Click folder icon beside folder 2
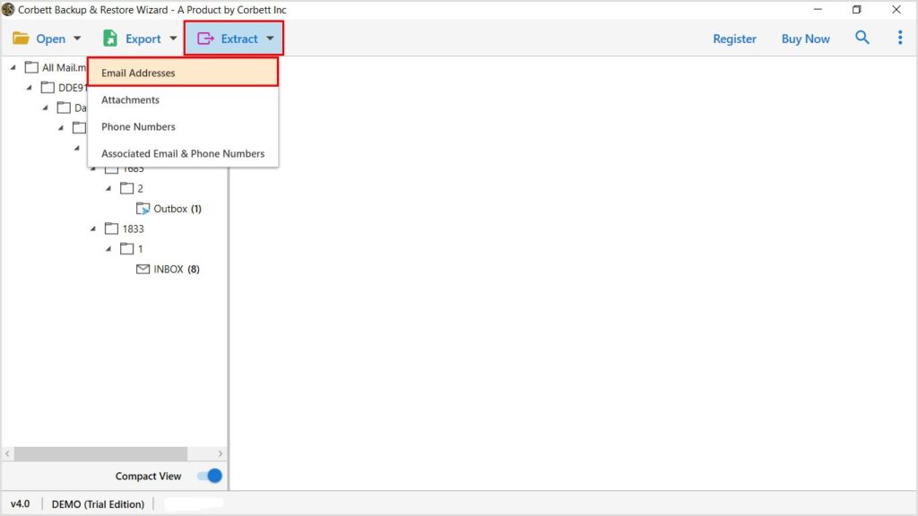Image resolution: width=918 pixels, height=516 pixels. tap(127, 188)
